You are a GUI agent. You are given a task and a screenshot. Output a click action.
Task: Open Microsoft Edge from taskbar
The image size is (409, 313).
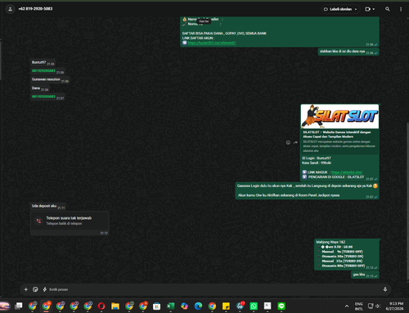click(x=198, y=306)
